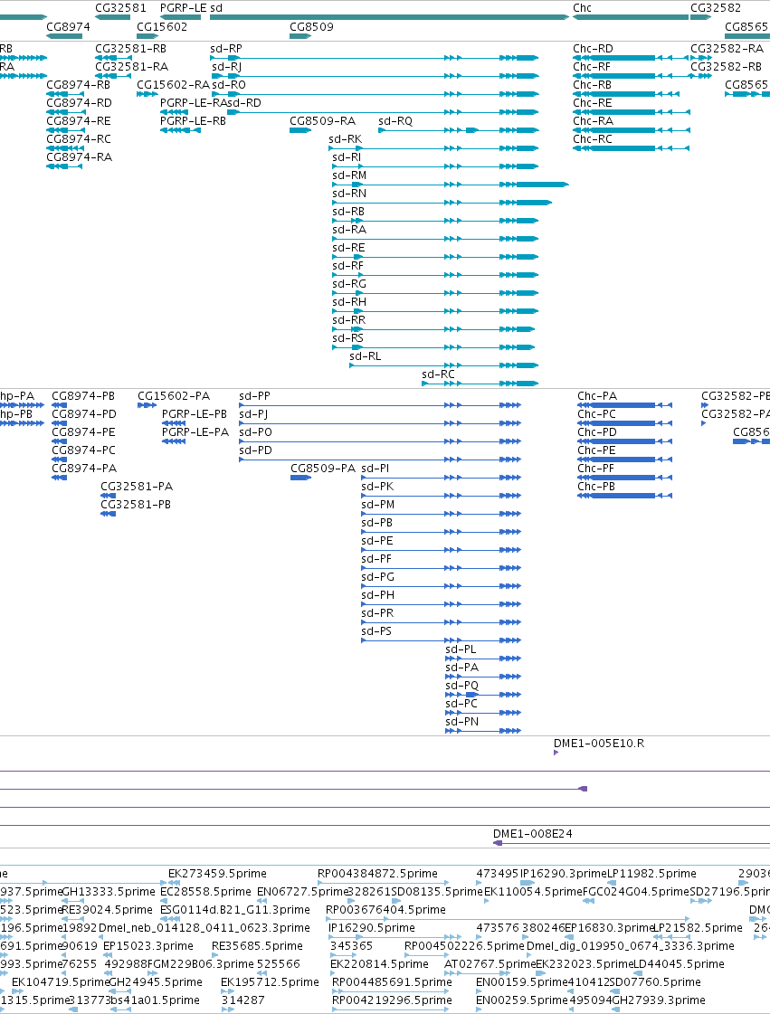The height and width of the screenshot is (1014, 770).
Task: Select transcript sd-RL
Action: click(444, 366)
